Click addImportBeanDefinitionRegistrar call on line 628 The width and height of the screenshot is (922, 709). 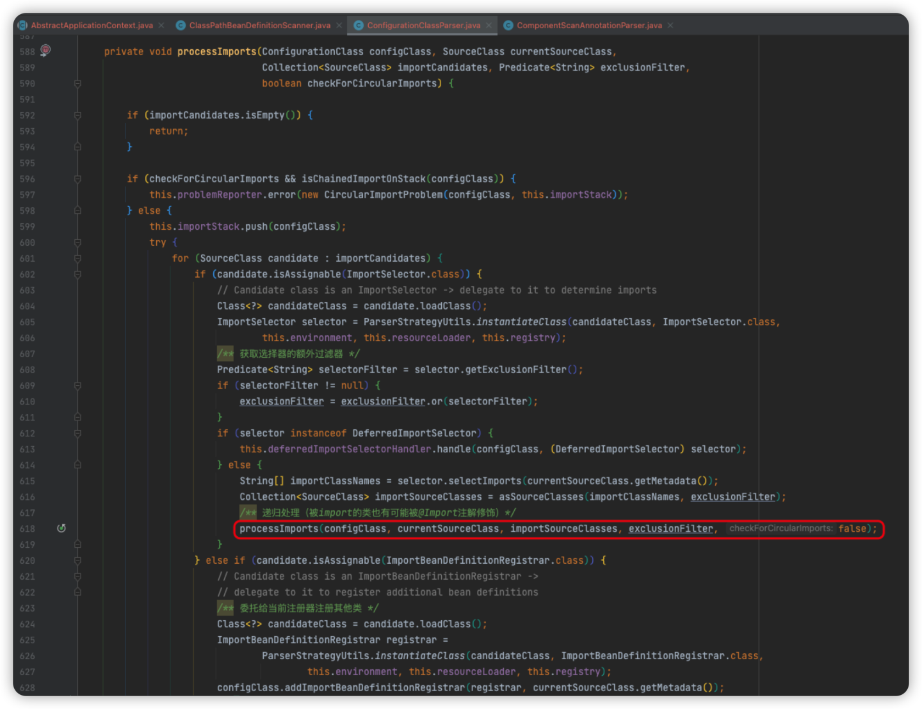375,688
